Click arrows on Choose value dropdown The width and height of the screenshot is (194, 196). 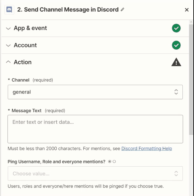click(176, 174)
